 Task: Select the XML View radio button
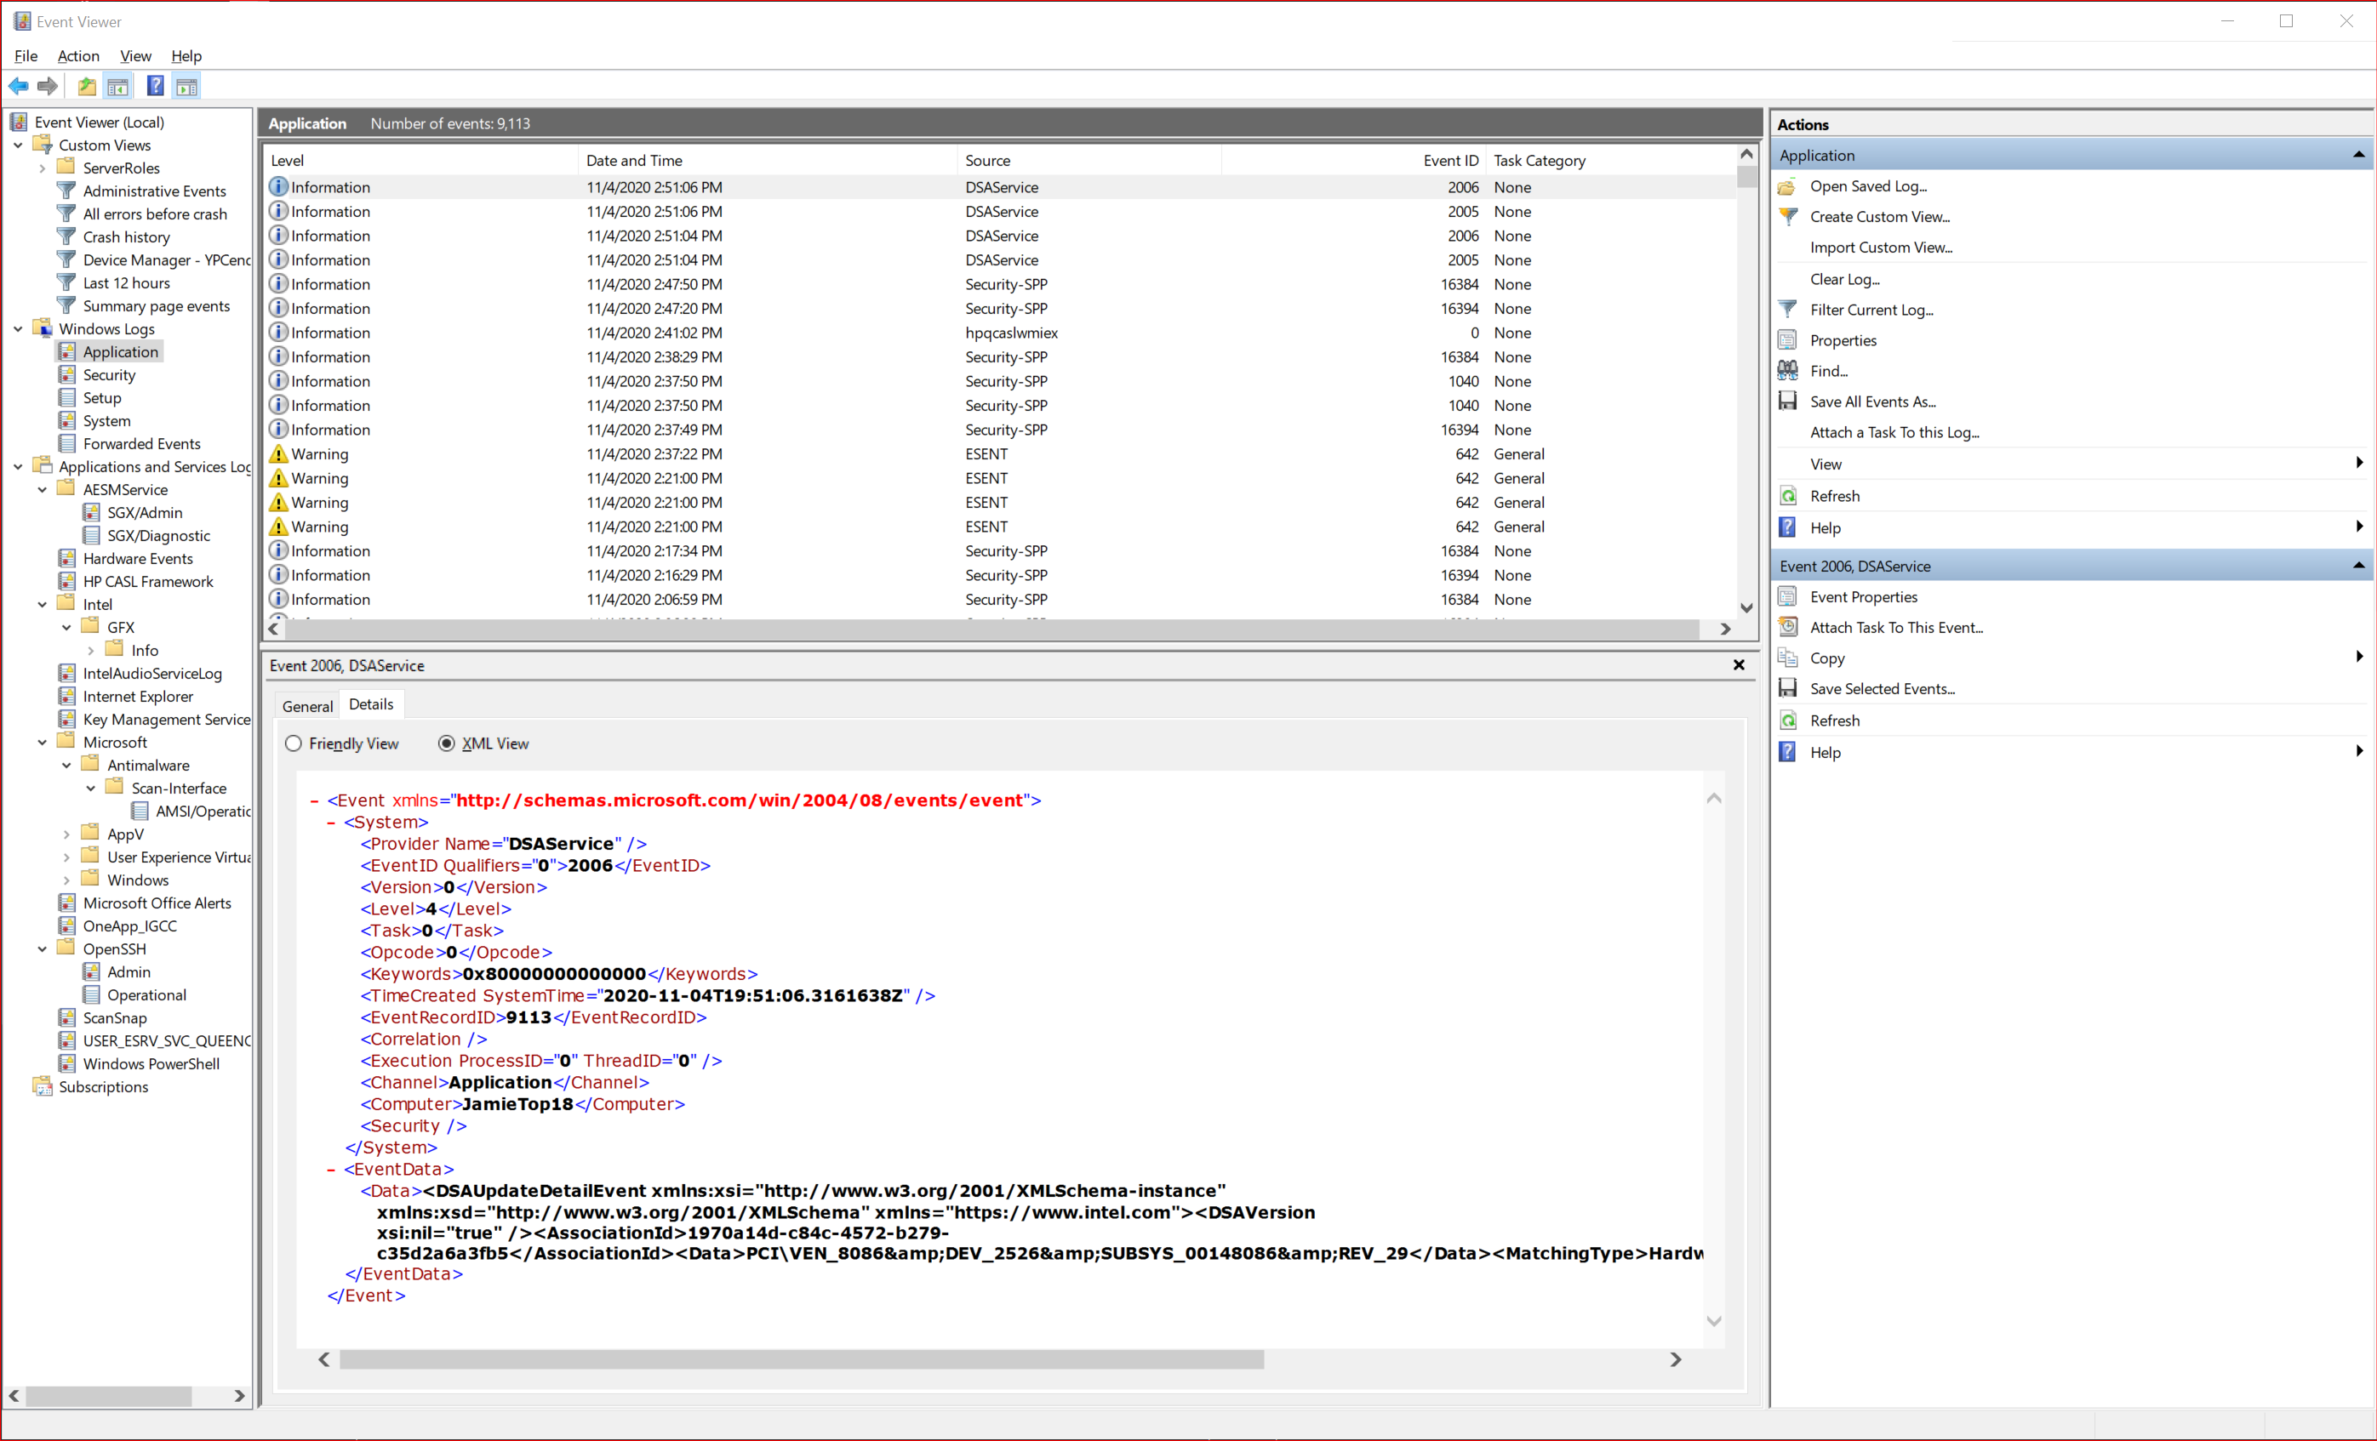click(447, 743)
